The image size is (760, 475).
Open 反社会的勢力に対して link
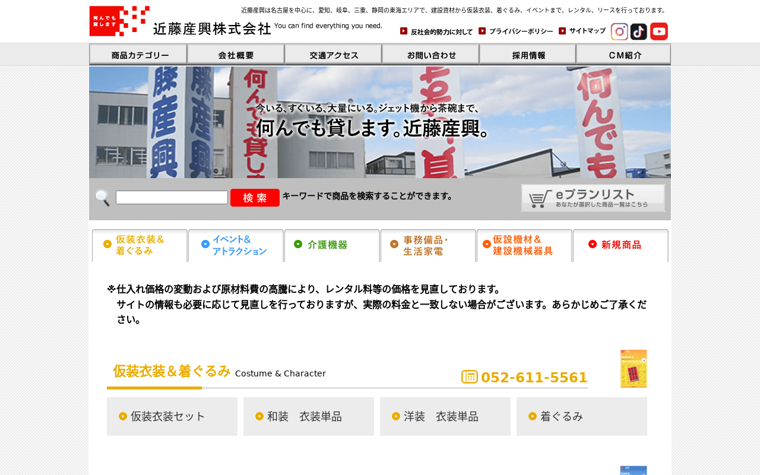point(436,31)
